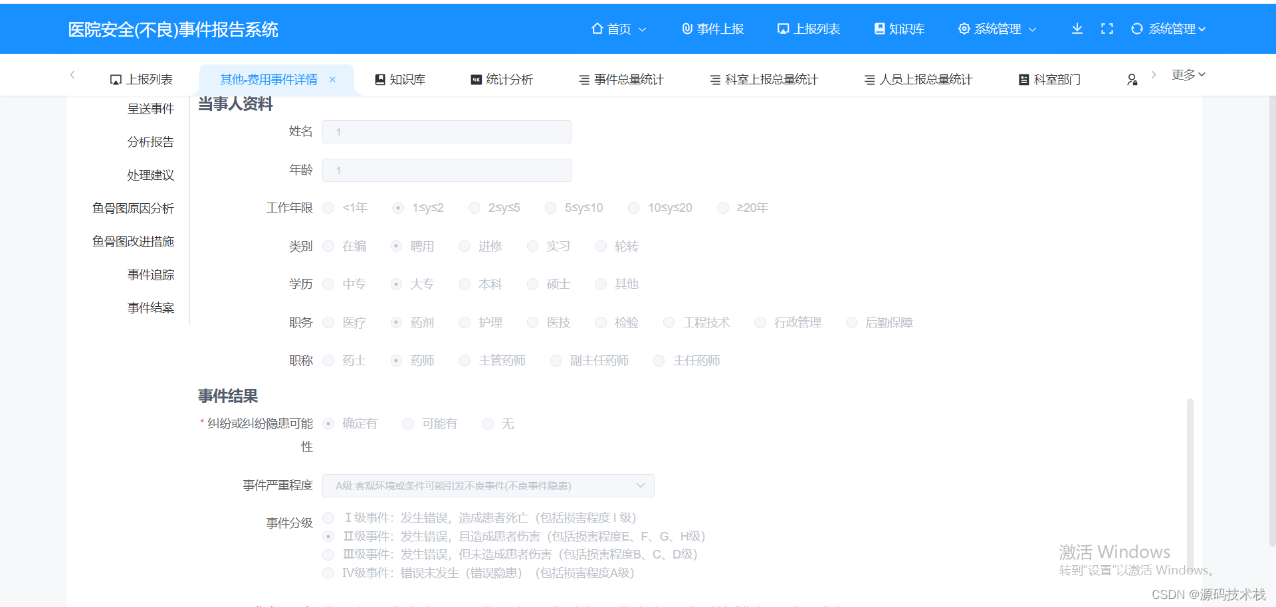Go to 分析报告 in sidebar
The image size is (1276, 607).
tap(151, 142)
